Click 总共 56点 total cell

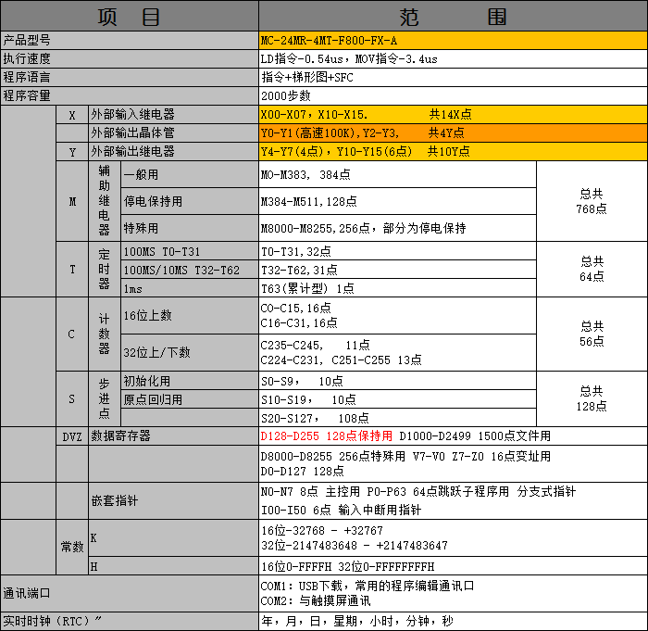click(x=592, y=334)
